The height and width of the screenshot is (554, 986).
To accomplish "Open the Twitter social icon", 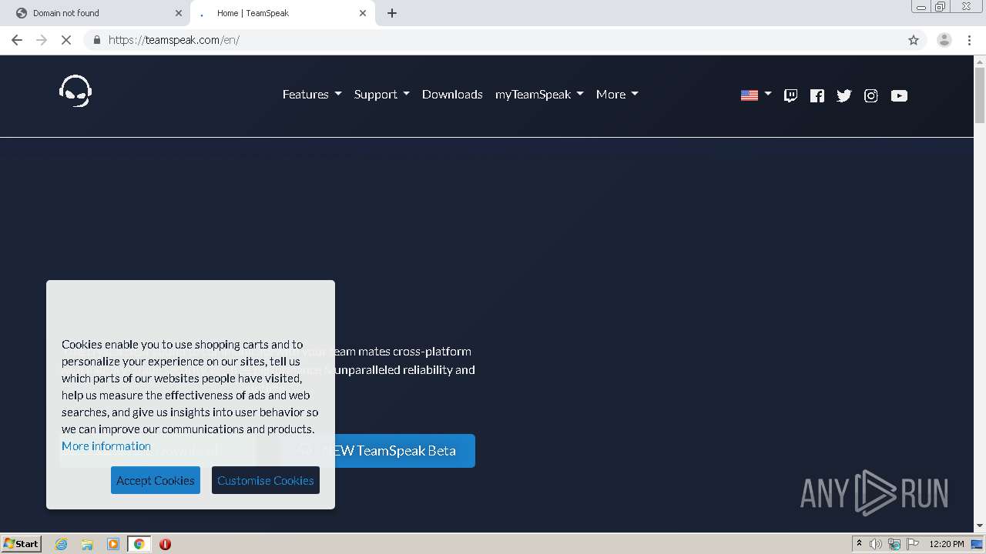I will tap(844, 95).
